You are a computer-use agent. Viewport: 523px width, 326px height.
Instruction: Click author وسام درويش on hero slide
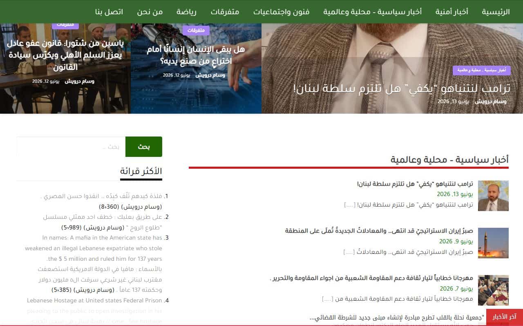(x=491, y=101)
